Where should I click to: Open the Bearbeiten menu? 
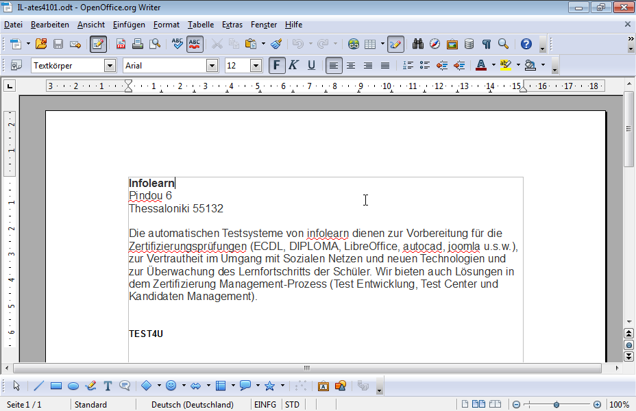50,25
